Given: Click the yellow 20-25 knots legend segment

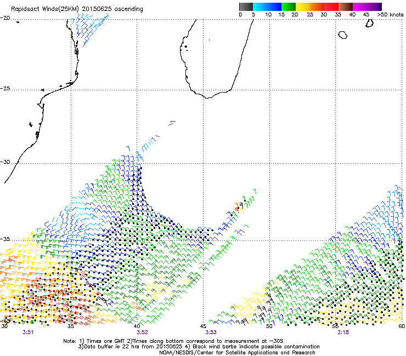Looking at the screenshot, I should pyautogui.click(x=303, y=7).
